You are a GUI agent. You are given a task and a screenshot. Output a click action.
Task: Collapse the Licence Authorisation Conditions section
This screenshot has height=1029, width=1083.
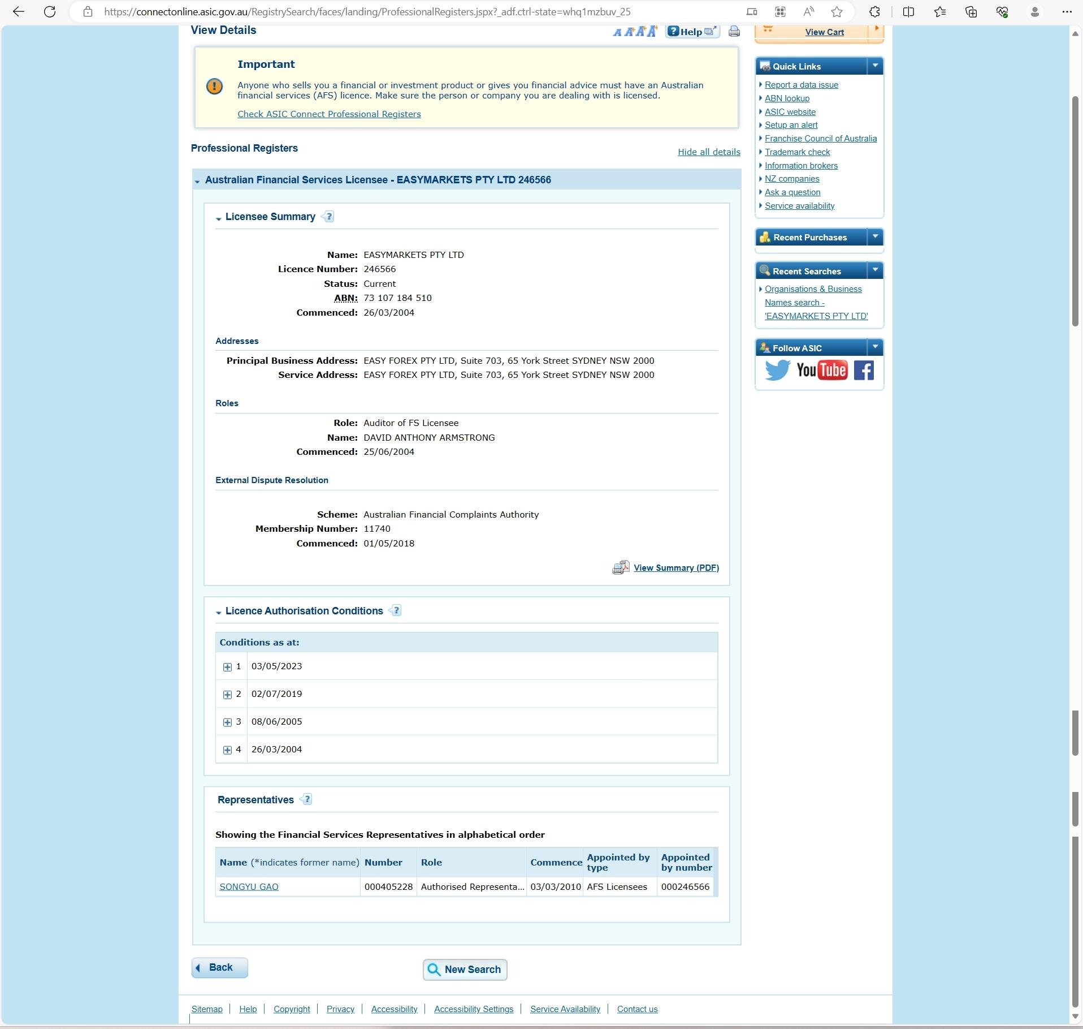218,613
